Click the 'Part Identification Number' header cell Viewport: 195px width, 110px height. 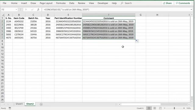click(68, 18)
